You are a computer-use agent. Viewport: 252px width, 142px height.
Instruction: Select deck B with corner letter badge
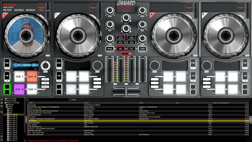[152, 15]
